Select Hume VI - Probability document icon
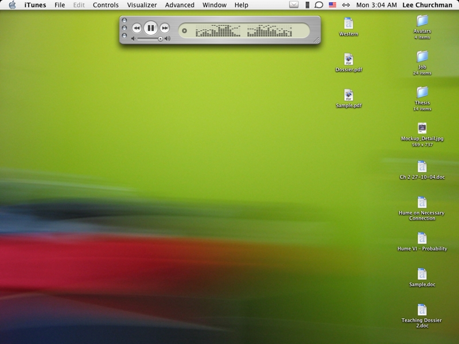Screen dimensions: 459x344 tap(422, 238)
